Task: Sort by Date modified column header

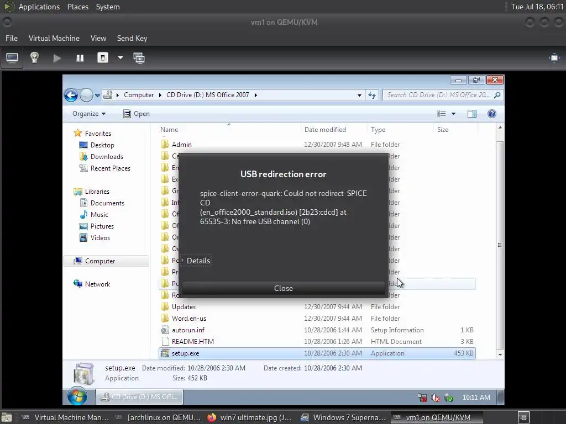Action: tap(334, 129)
